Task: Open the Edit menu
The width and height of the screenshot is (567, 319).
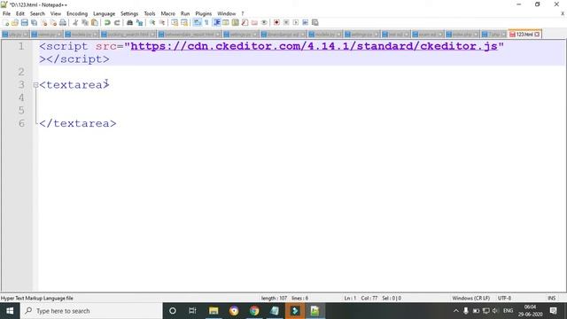Action: (19, 14)
